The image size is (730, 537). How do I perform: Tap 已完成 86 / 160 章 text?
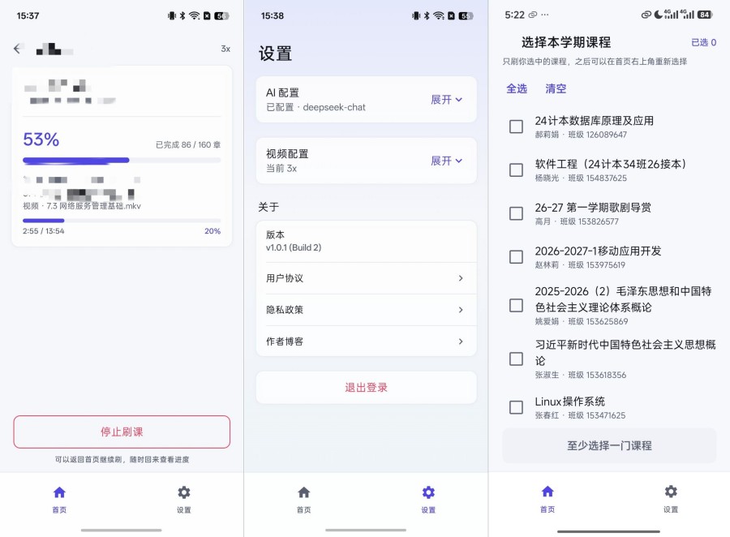pos(188,145)
